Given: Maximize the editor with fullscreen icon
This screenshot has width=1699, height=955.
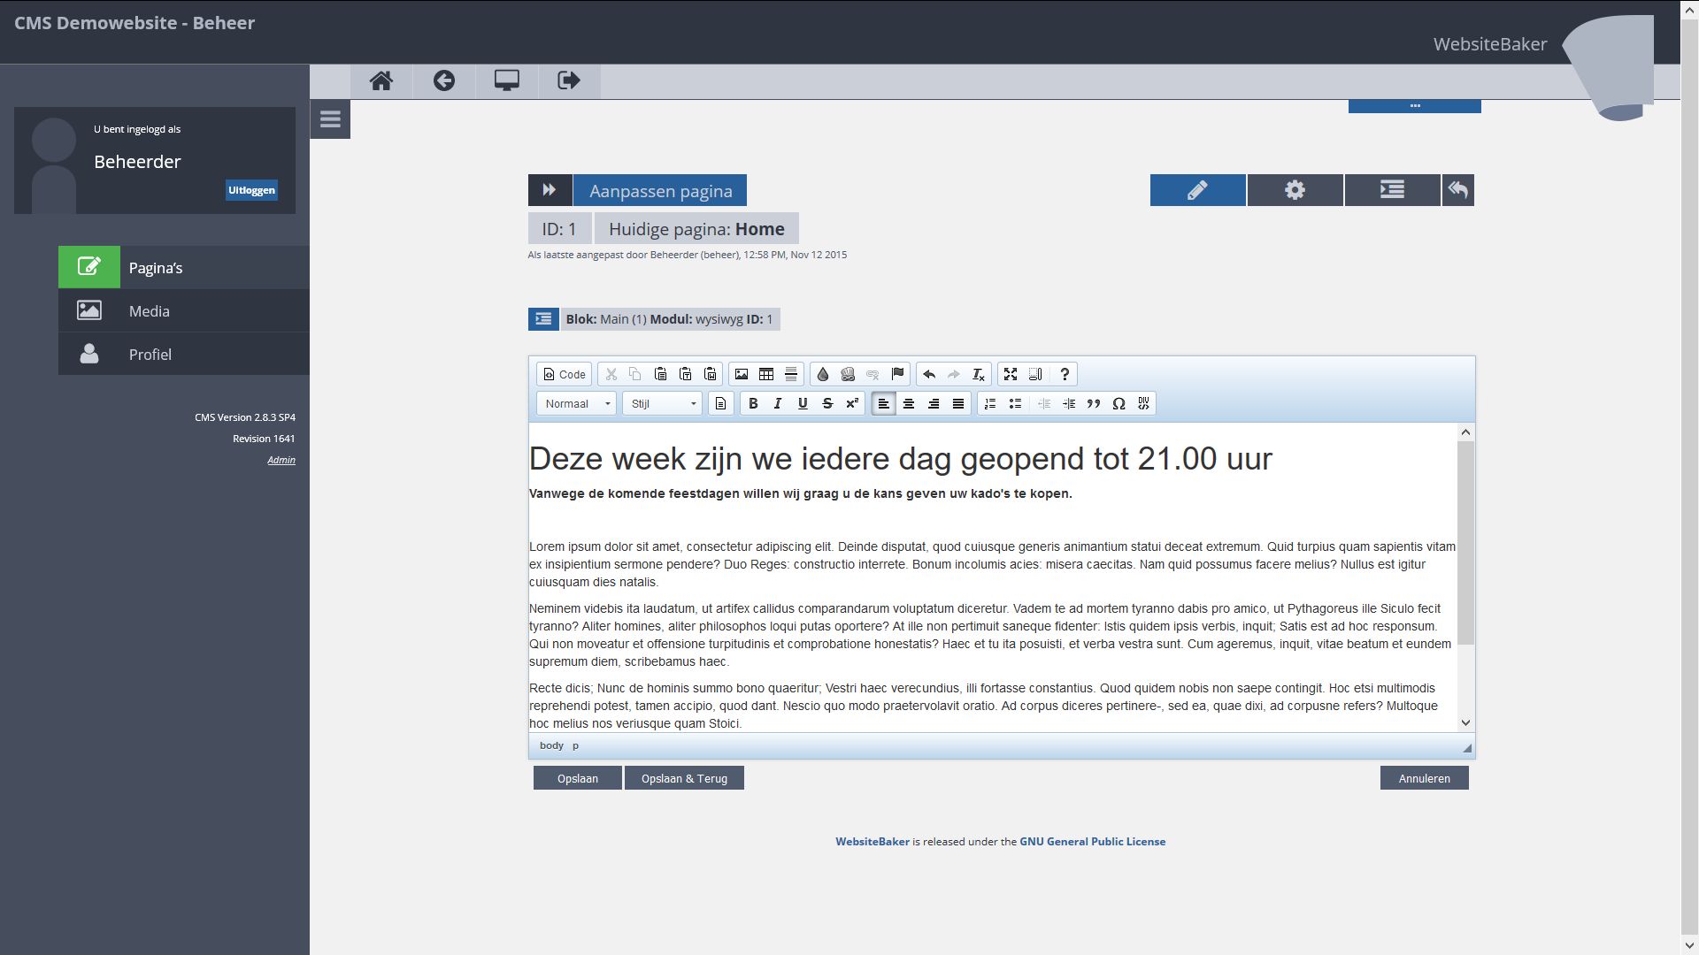Looking at the screenshot, I should [x=1011, y=375].
